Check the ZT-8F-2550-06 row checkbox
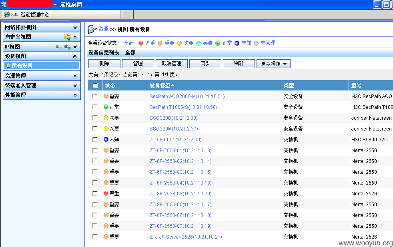The width and height of the screenshot is (393, 247). [x=95, y=215]
